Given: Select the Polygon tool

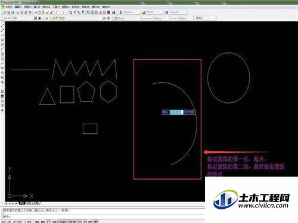Looking at the screenshot, I should tap(2, 40).
